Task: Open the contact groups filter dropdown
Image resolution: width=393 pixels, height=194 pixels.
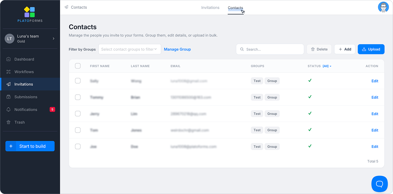Action: click(x=130, y=49)
